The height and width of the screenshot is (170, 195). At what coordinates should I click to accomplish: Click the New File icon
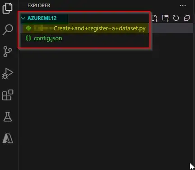154,18
